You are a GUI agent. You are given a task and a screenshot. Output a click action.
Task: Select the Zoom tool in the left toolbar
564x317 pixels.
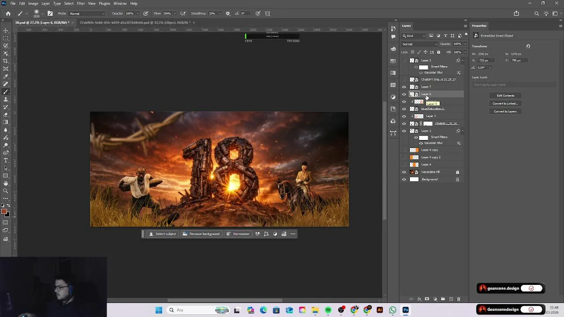6,191
